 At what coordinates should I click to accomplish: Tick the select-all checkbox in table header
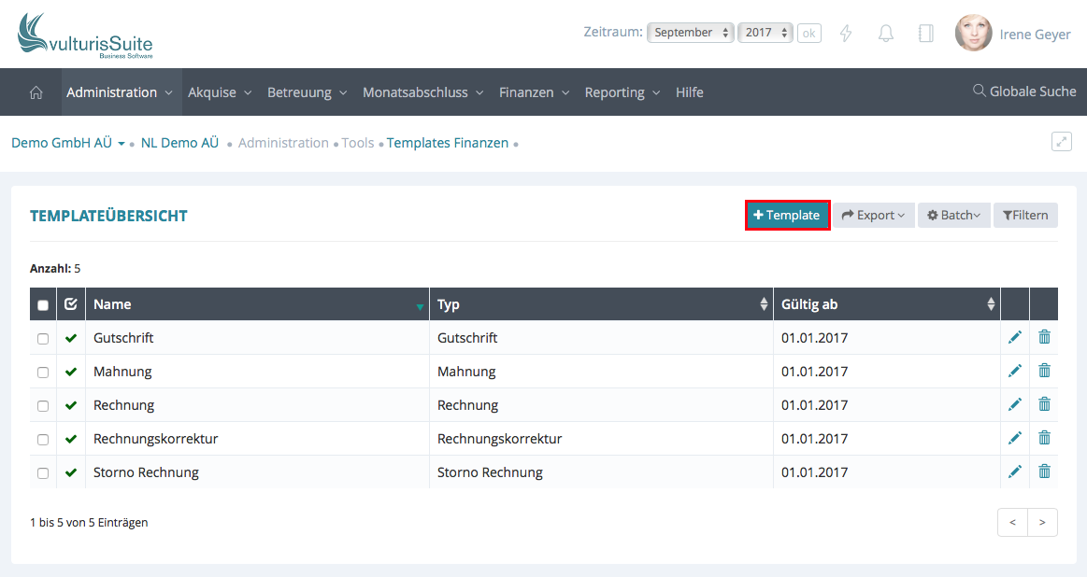(43, 304)
